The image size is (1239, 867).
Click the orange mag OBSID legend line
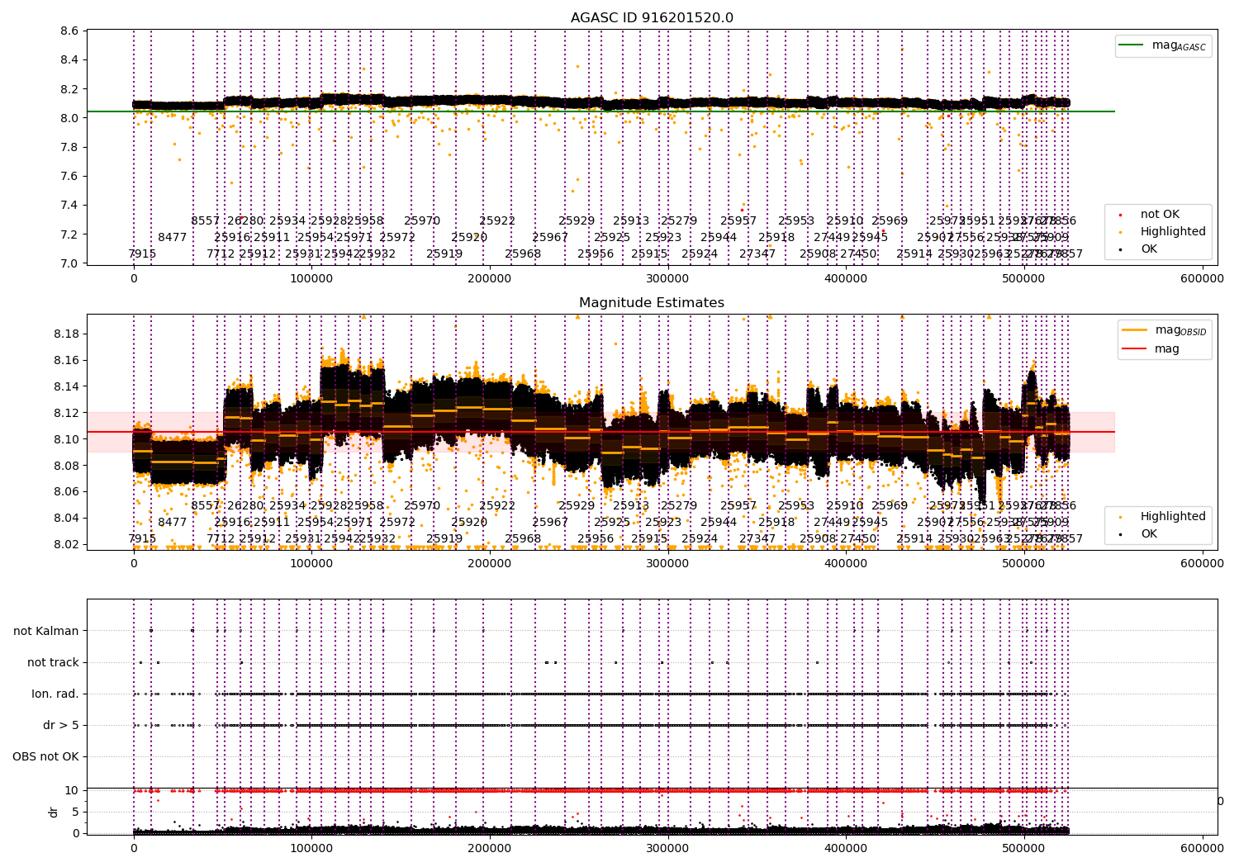(x=1134, y=329)
